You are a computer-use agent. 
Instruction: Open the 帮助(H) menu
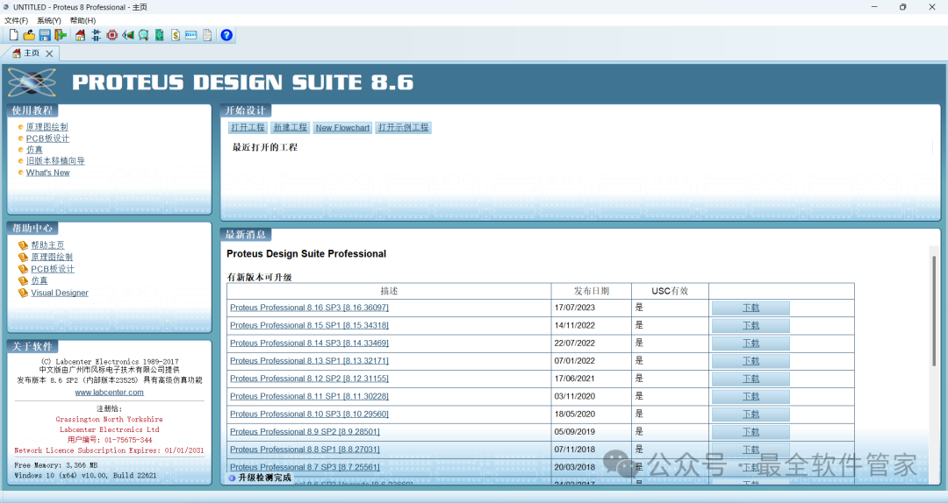[83, 20]
